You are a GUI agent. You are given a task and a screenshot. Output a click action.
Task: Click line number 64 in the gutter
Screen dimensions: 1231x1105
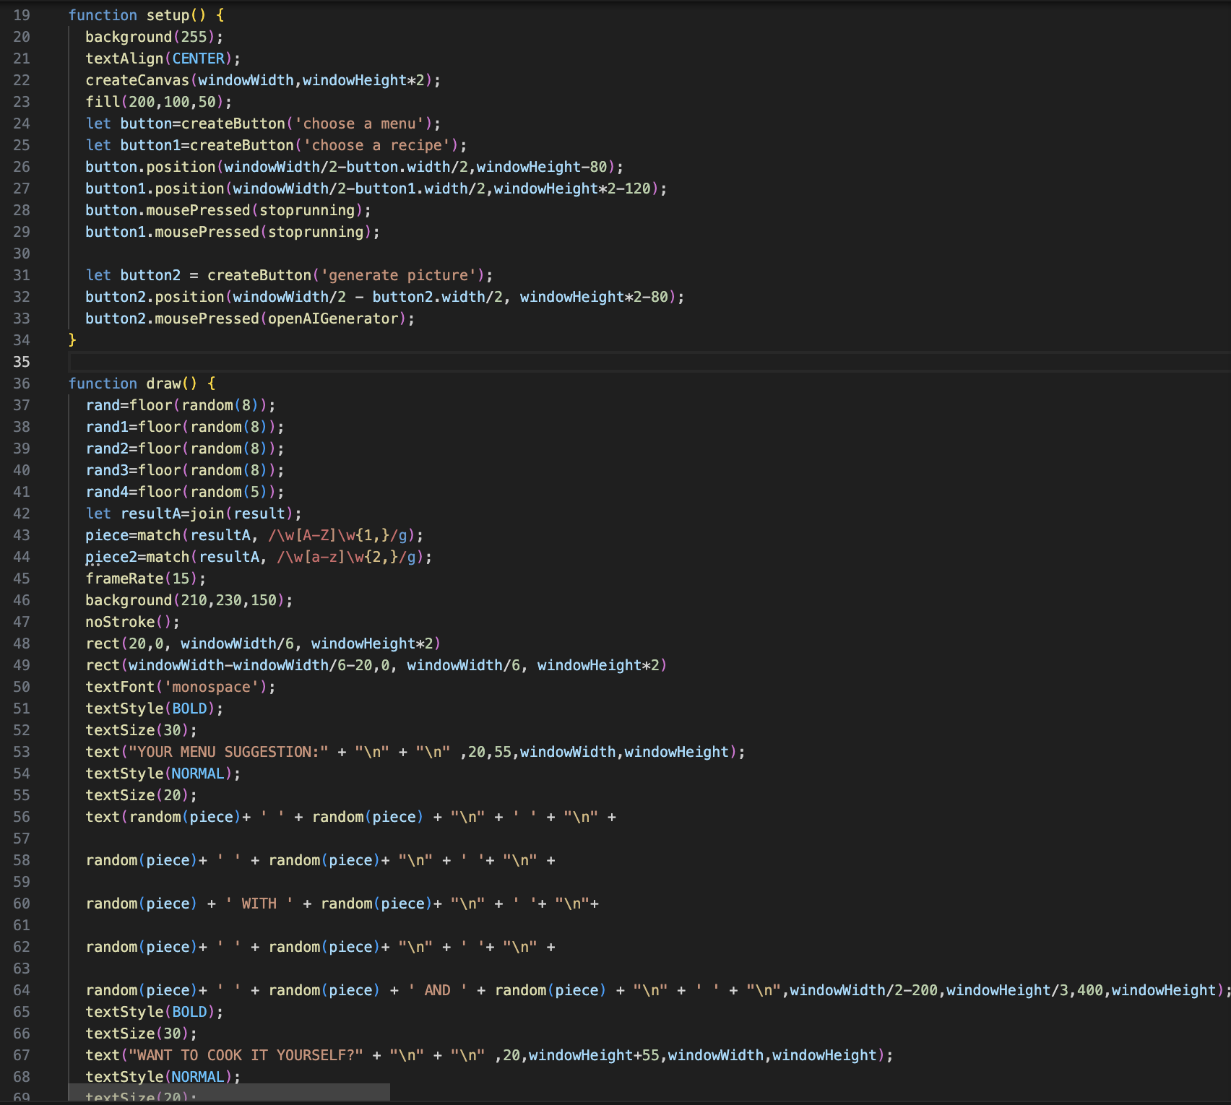pos(22,990)
